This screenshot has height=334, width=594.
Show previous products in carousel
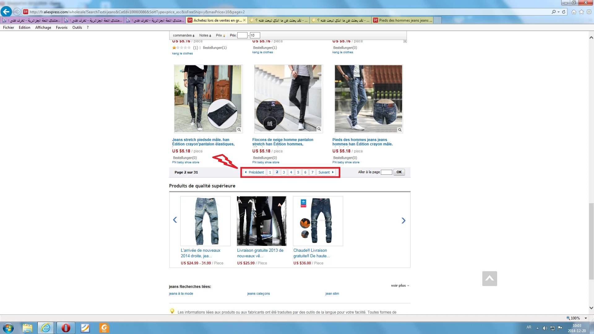click(x=175, y=220)
